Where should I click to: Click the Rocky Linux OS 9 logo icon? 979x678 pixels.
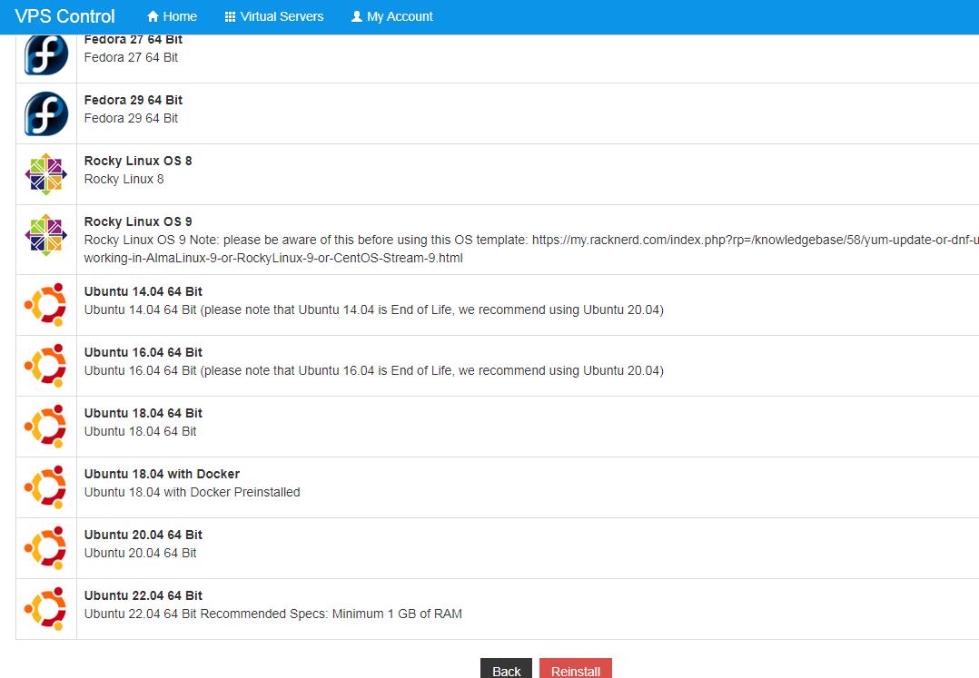[x=46, y=235]
